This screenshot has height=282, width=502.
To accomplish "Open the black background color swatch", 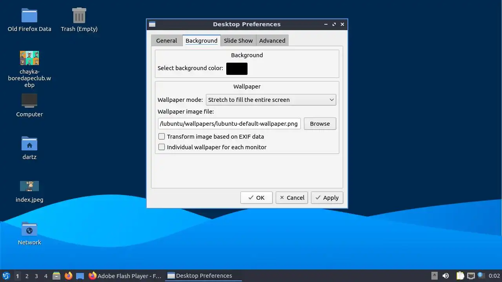I will coord(237,69).
